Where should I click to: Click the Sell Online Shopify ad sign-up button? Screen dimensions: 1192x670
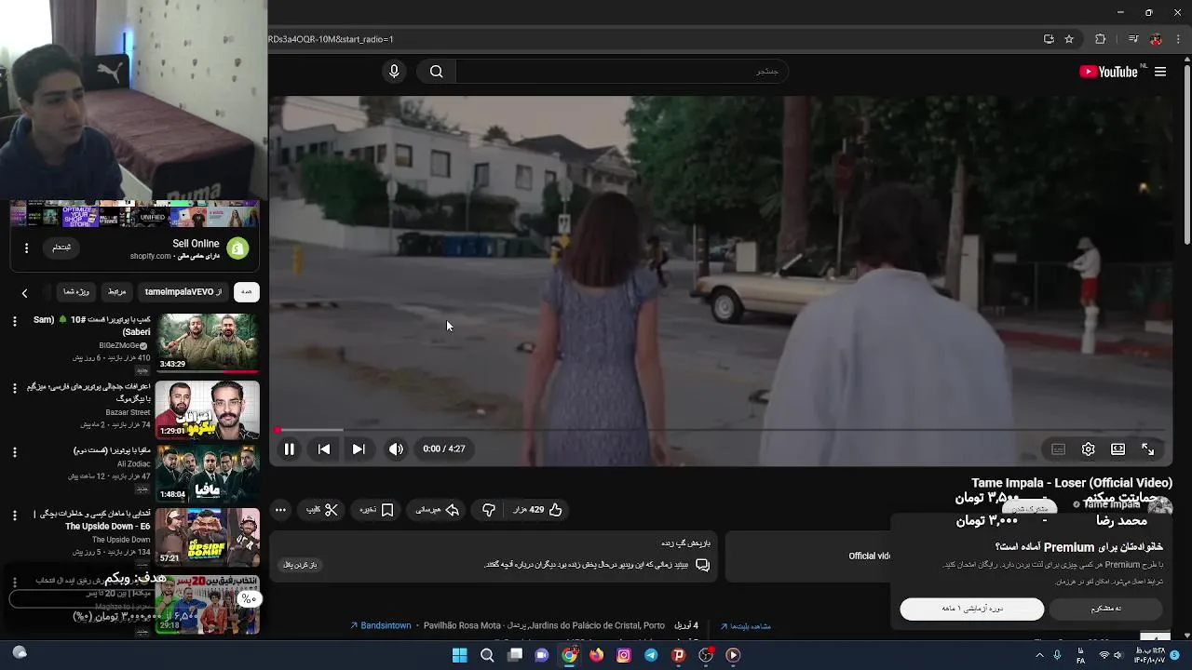(61, 248)
